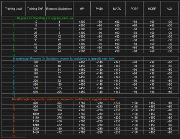Click MDEF +90 in the EXP 630 row

[x=152, y=92]
